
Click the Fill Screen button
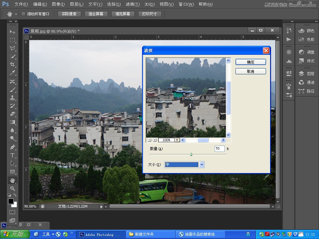123,14
